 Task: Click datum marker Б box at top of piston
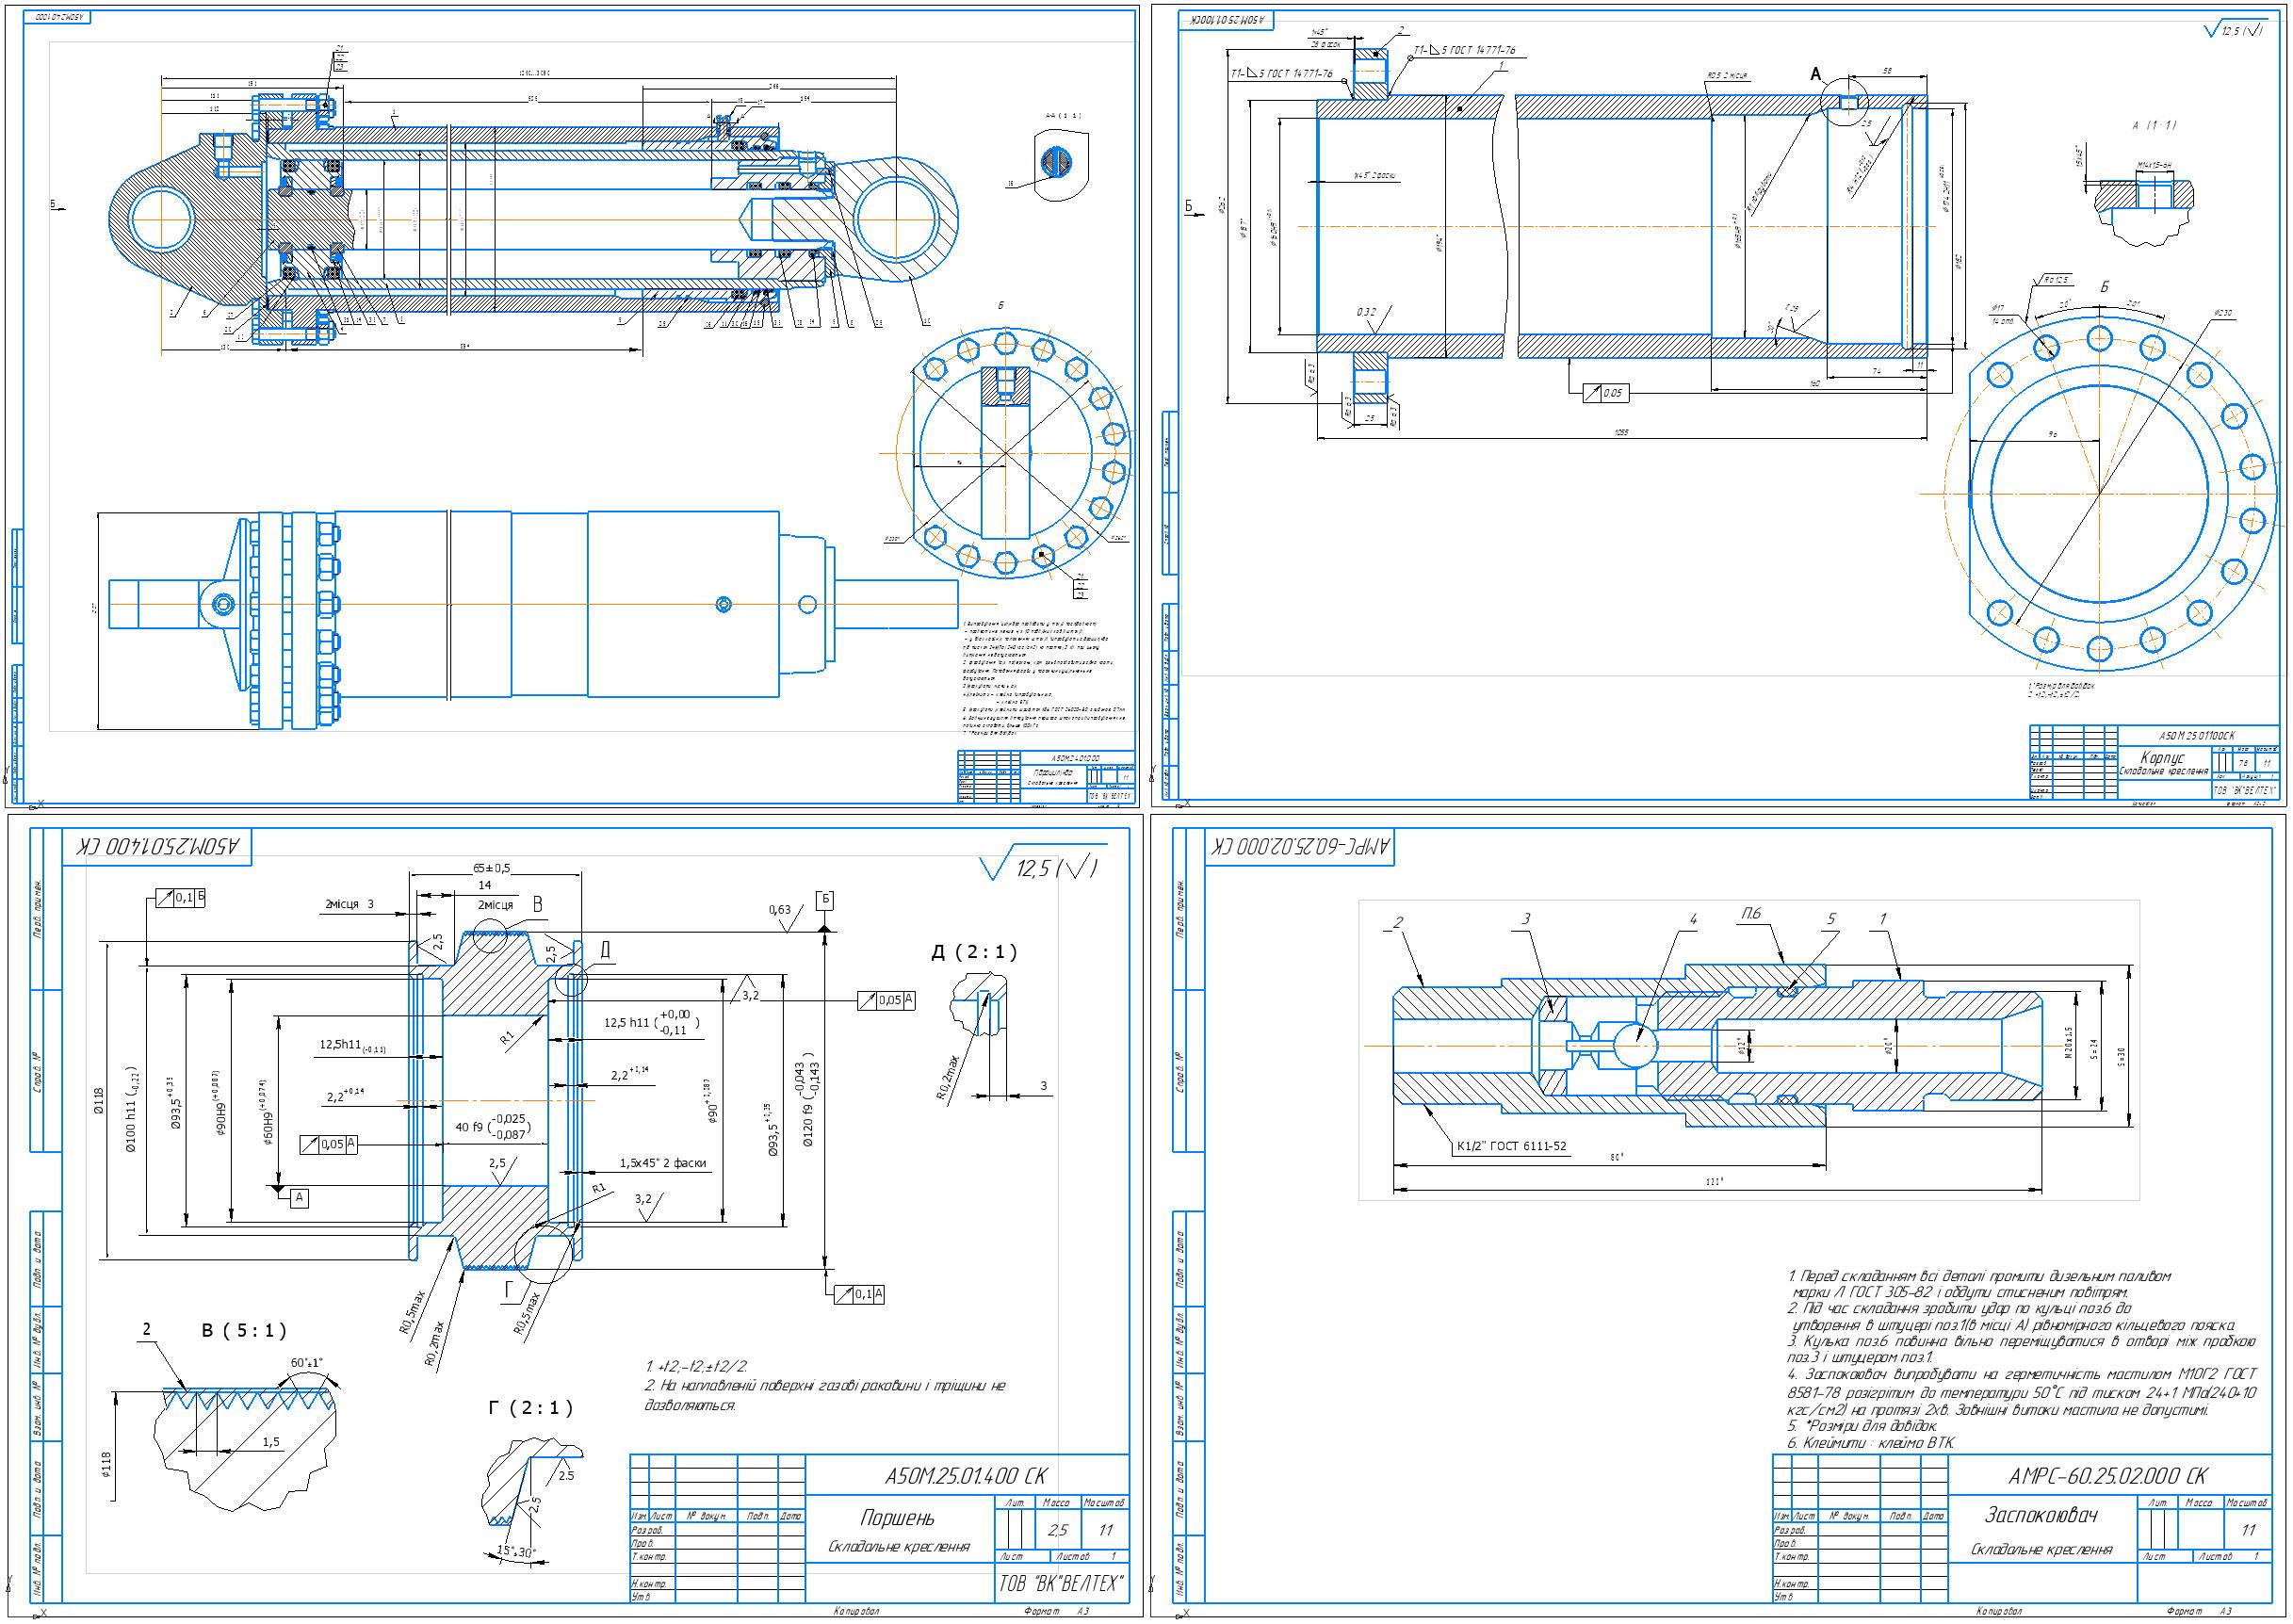[x=826, y=900]
